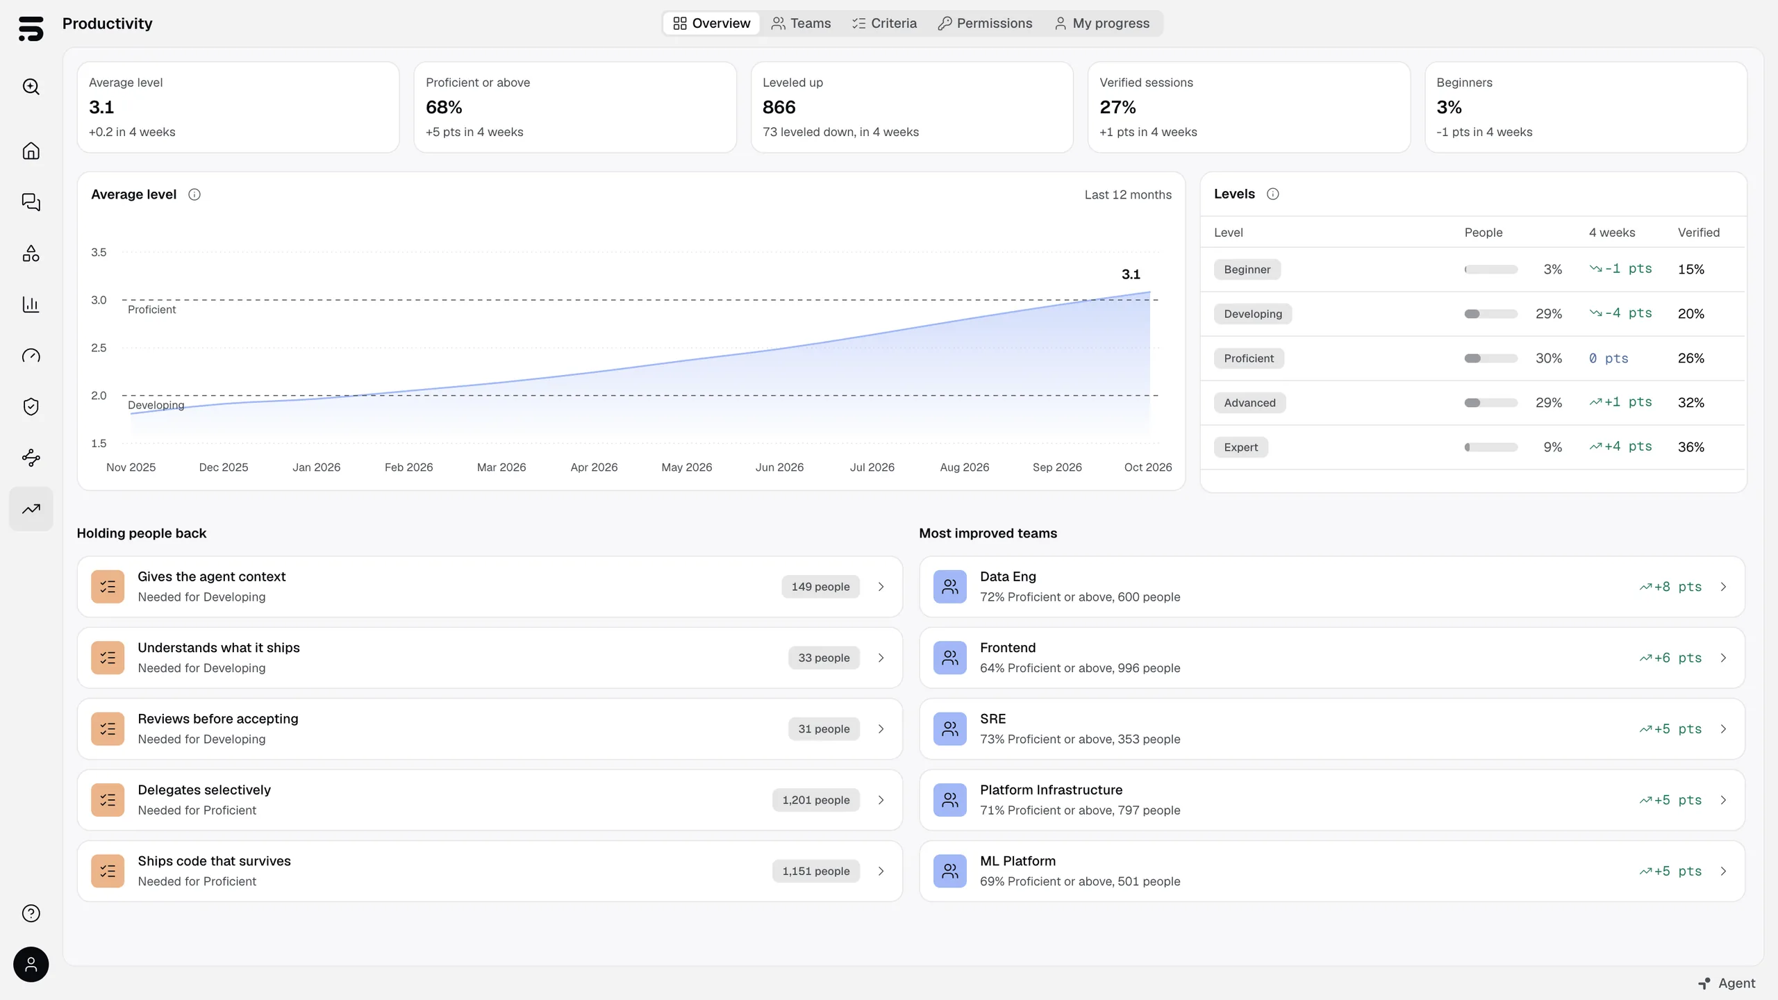Click the Frontend team icon

click(x=950, y=658)
